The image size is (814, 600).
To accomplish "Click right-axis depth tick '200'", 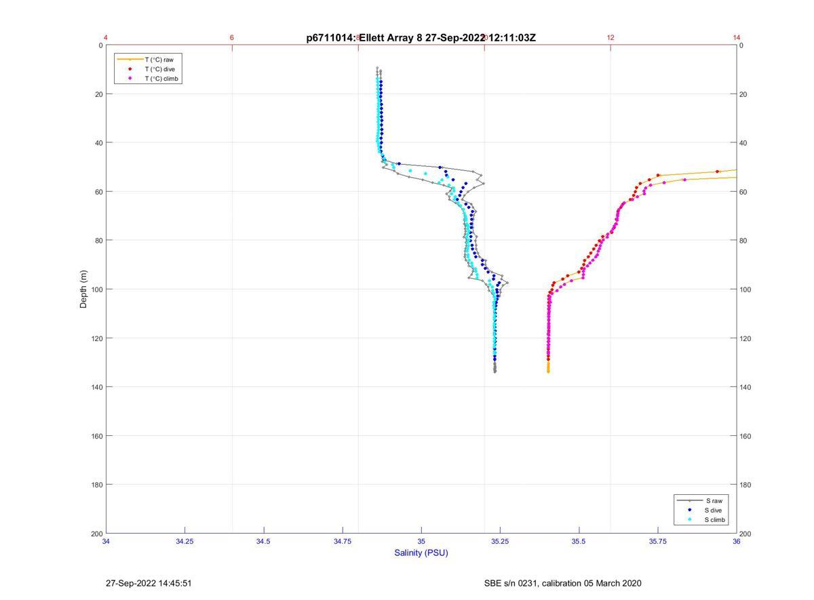I will coord(746,534).
